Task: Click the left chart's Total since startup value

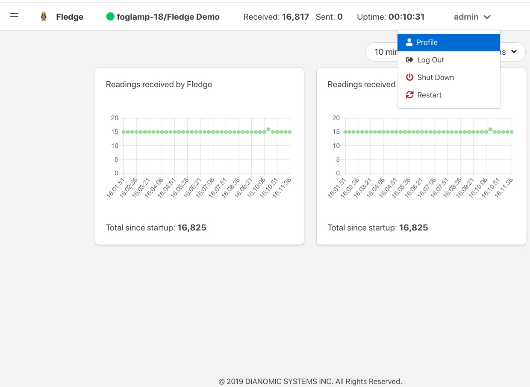Action: pyautogui.click(x=191, y=227)
